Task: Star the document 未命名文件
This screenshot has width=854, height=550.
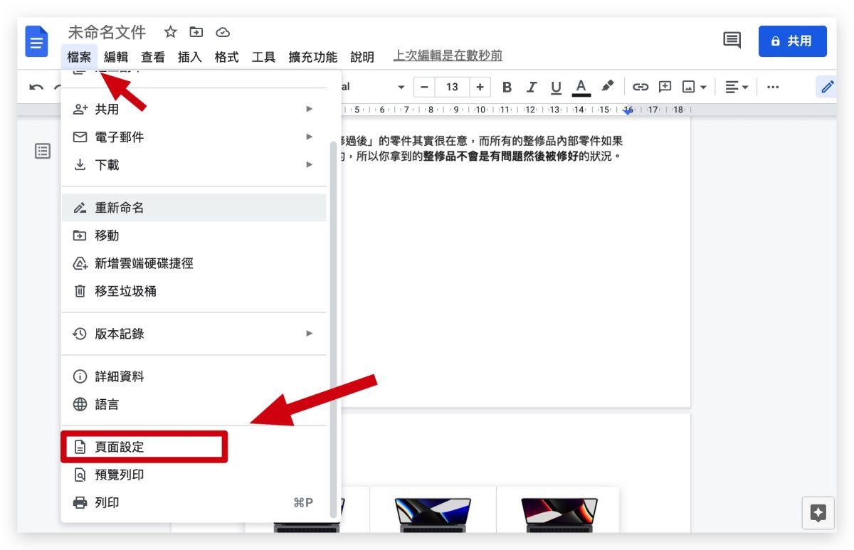Action: (170, 32)
